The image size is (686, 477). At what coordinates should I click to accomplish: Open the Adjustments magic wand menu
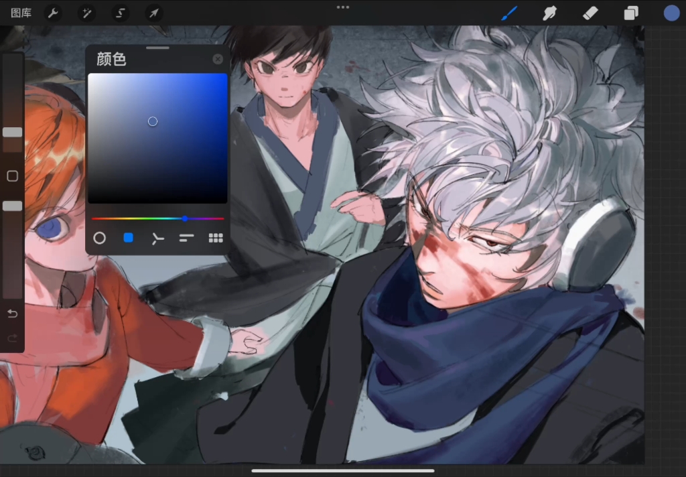[86, 13]
